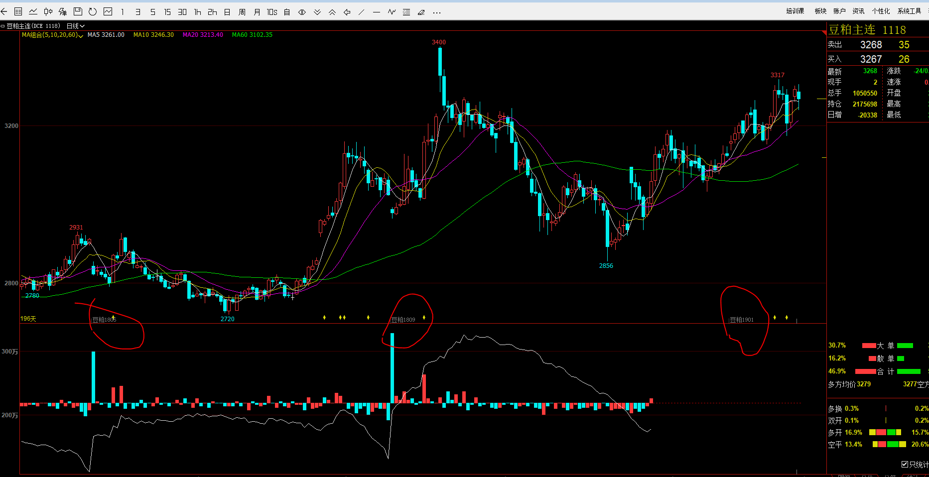Select the straight line drawing tool
Image resolution: width=929 pixels, height=477 pixels.
pyautogui.click(x=362, y=12)
